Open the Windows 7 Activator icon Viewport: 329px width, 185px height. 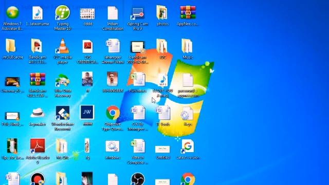coord(12,12)
